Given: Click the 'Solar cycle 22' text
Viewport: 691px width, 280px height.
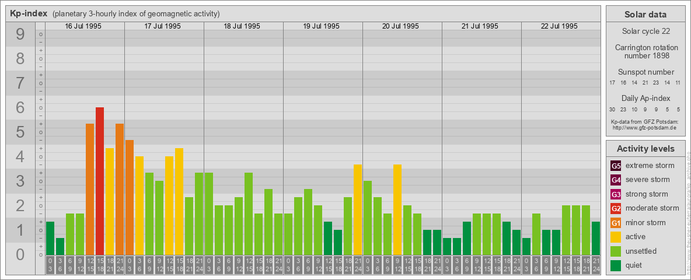Looking at the screenshot, I should coord(645,32).
